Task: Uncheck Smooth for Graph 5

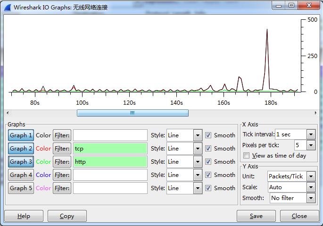Action: click(x=208, y=188)
